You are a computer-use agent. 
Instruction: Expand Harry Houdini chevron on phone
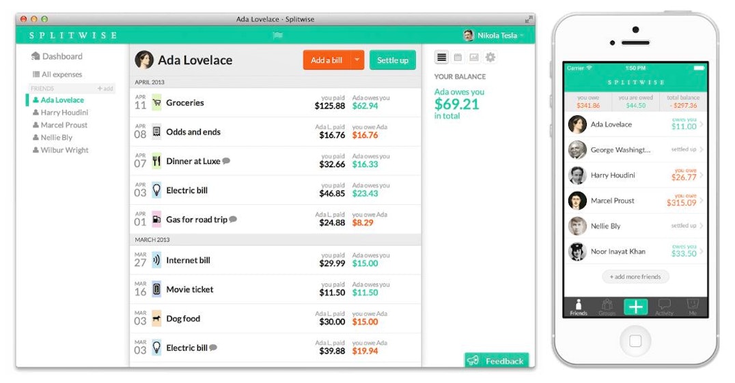(702, 175)
